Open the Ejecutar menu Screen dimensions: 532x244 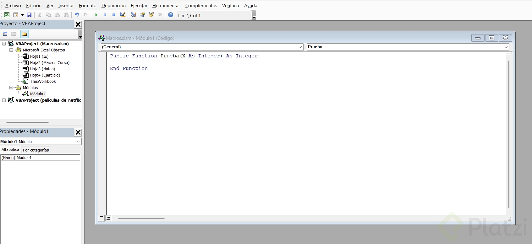[x=139, y=6]
